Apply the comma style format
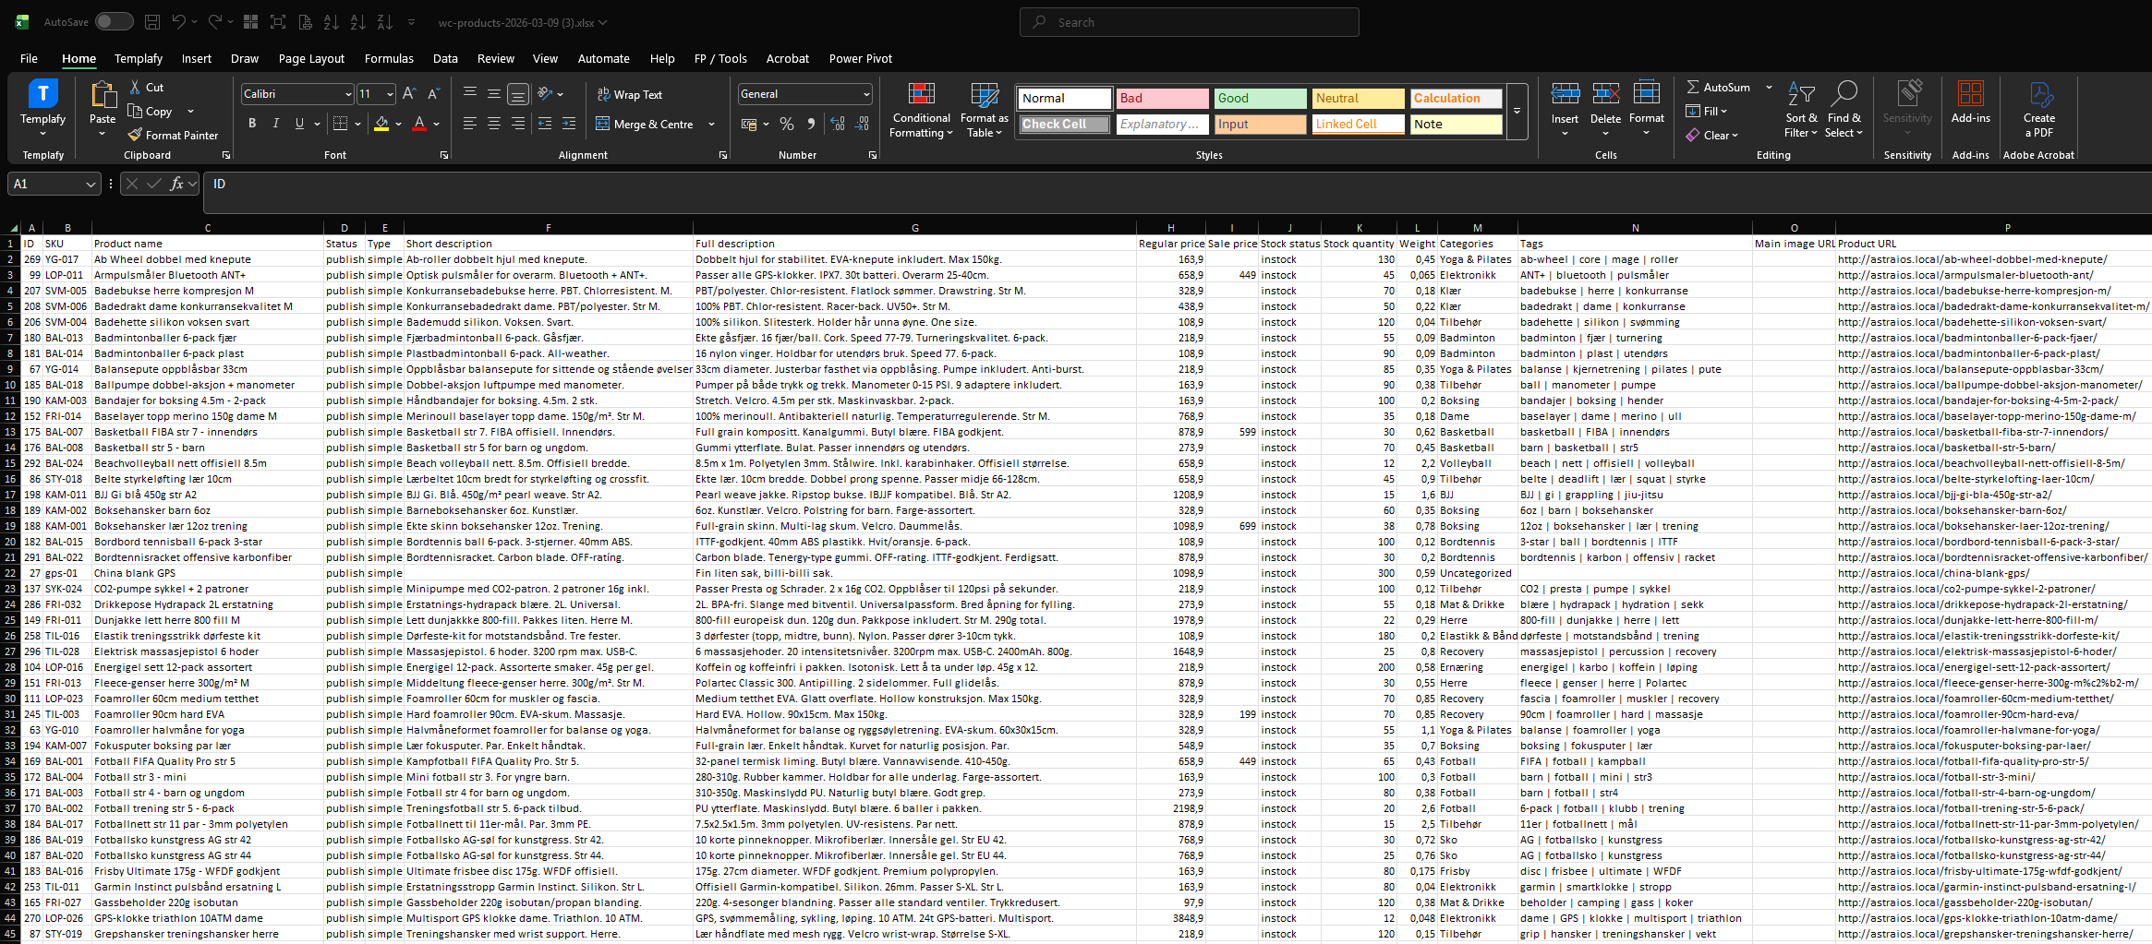 coord(811,124)
